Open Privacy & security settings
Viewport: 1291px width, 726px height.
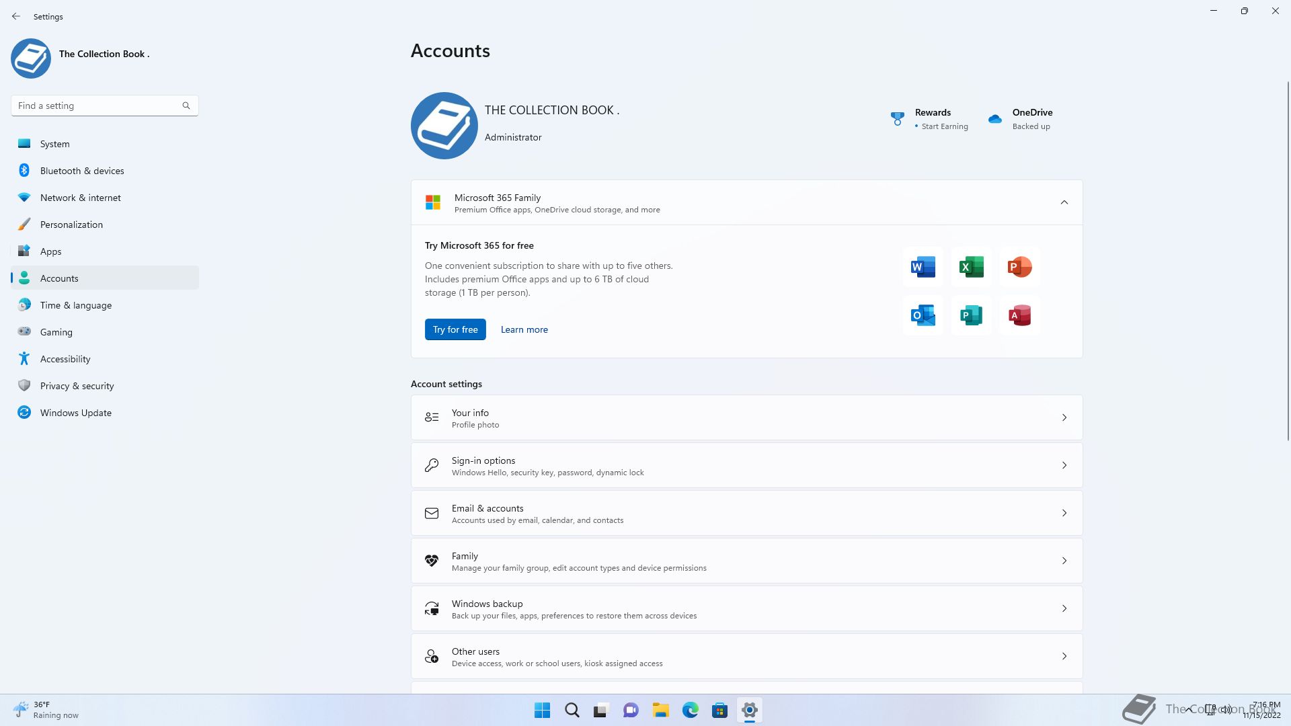tap(105, 386)
